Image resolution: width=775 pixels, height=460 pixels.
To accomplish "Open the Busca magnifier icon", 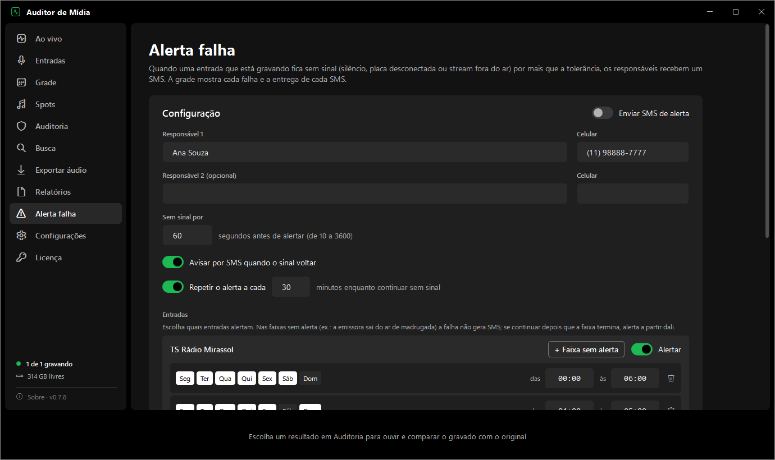I will tap(21, 148).
